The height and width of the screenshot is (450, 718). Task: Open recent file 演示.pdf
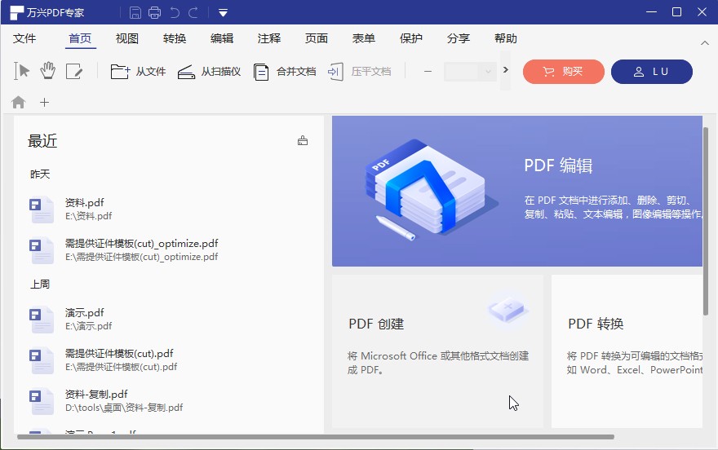coord(169,320)
